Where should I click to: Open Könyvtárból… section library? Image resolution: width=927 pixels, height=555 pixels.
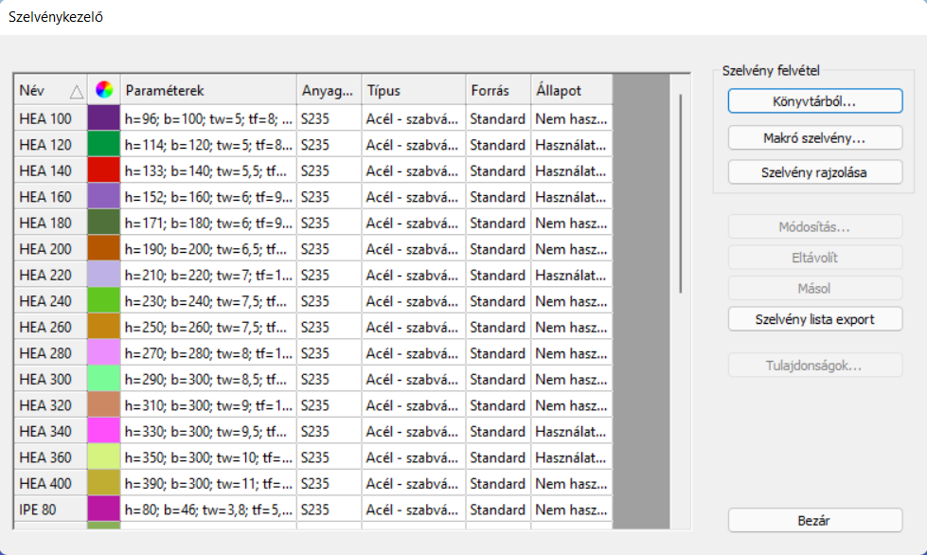[x=814, y=99]
